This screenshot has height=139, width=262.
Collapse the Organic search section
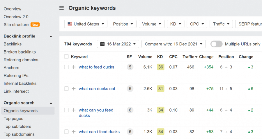[x=51, y=103]
